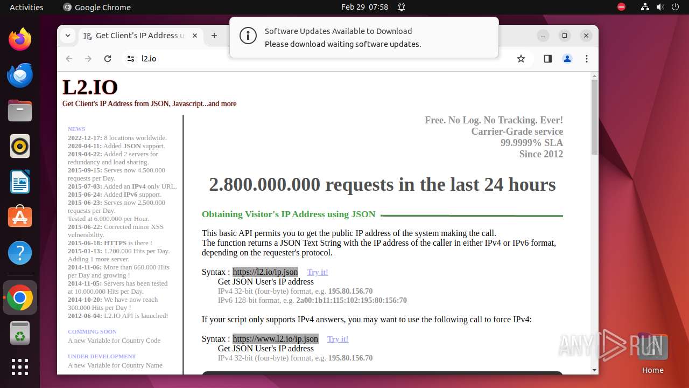Click the 2012-06-04 L2.IO API launched entry
This screenshot has height=388, width=689.
point(118,316)
